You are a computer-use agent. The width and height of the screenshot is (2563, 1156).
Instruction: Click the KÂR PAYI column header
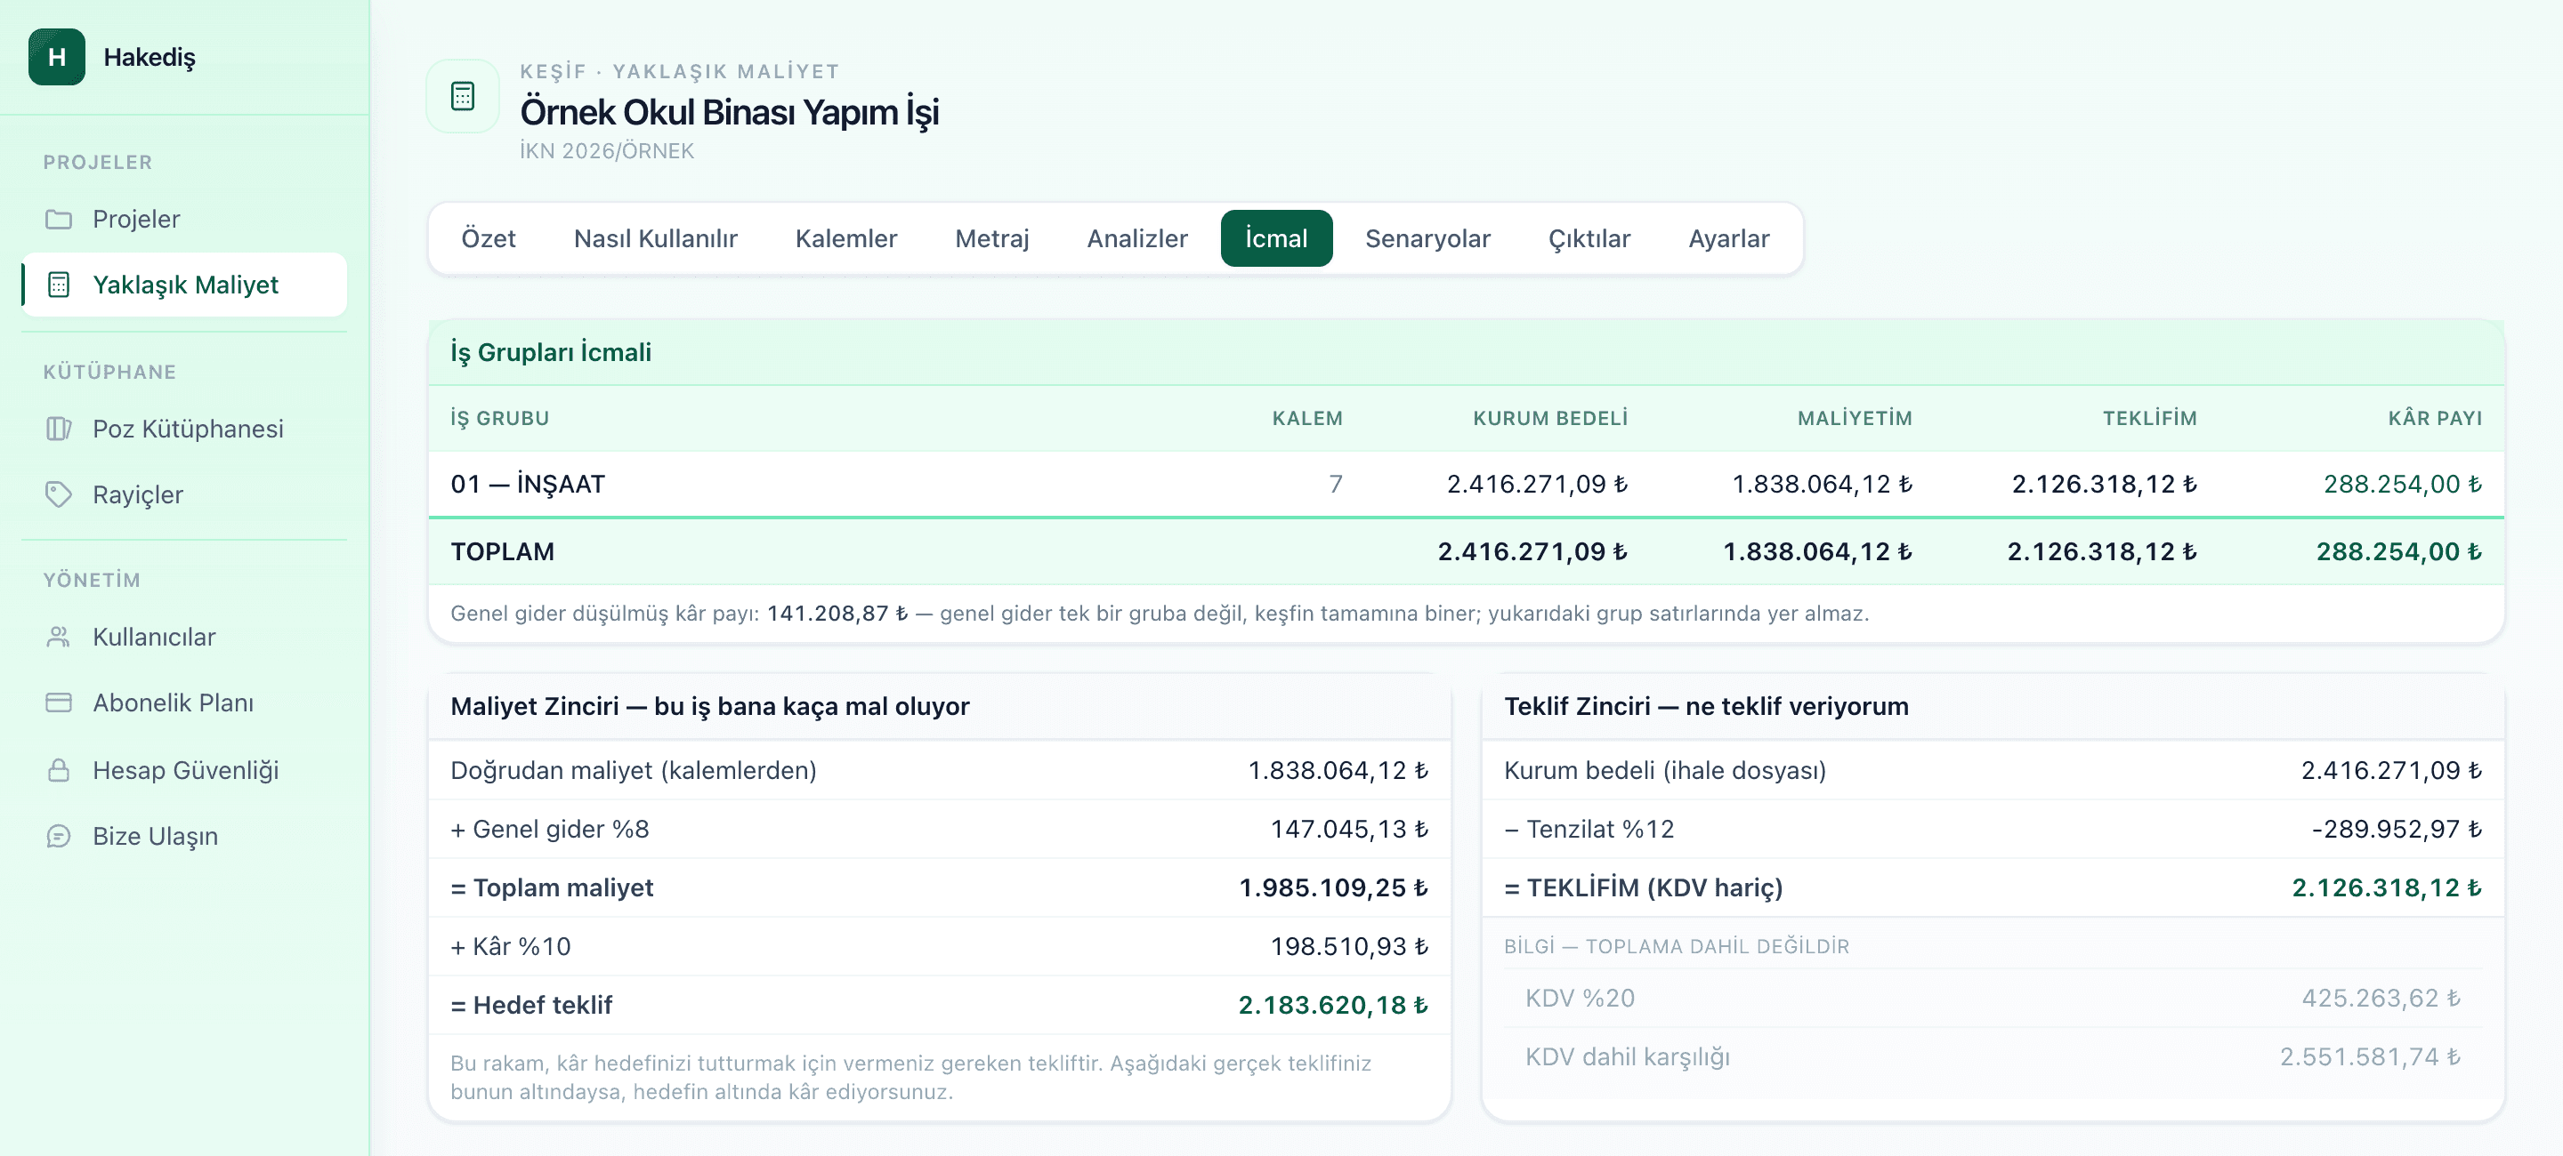2435,419
